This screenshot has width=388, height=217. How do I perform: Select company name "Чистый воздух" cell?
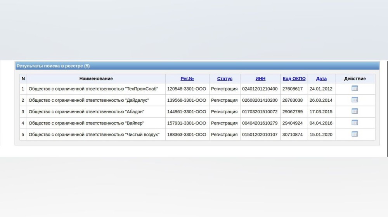click(94, 135)
